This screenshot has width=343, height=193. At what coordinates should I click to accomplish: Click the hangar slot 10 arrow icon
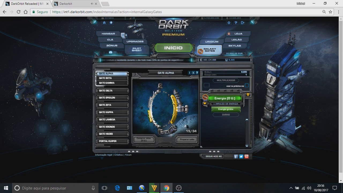click(124, 35)
